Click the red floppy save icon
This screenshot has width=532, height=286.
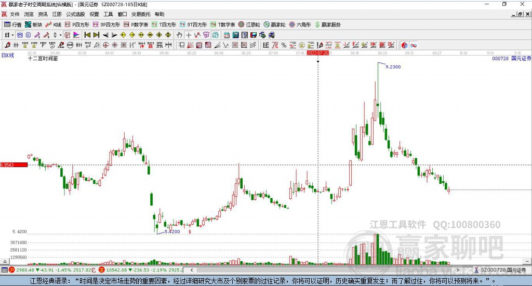pyautogui.click(x=253, y=35)
